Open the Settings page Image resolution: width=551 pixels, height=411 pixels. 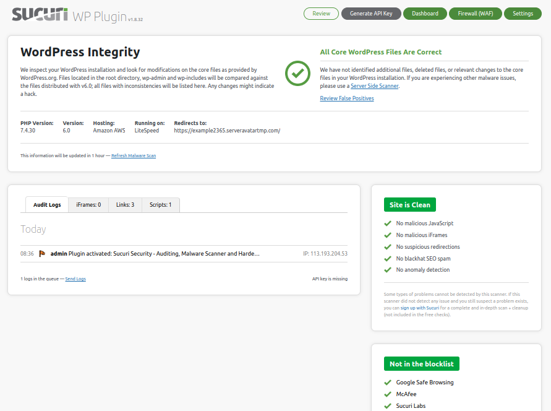pos(523,14)
